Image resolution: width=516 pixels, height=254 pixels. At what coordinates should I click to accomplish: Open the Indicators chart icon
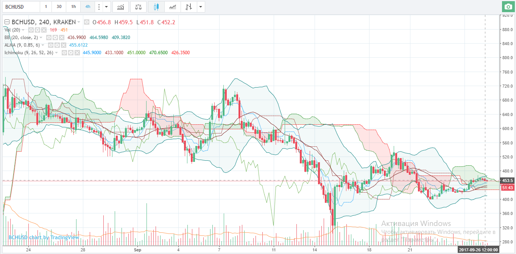tap(121, 7)
